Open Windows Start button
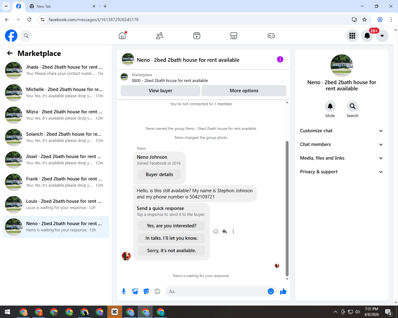 click(x=7, y=312)
